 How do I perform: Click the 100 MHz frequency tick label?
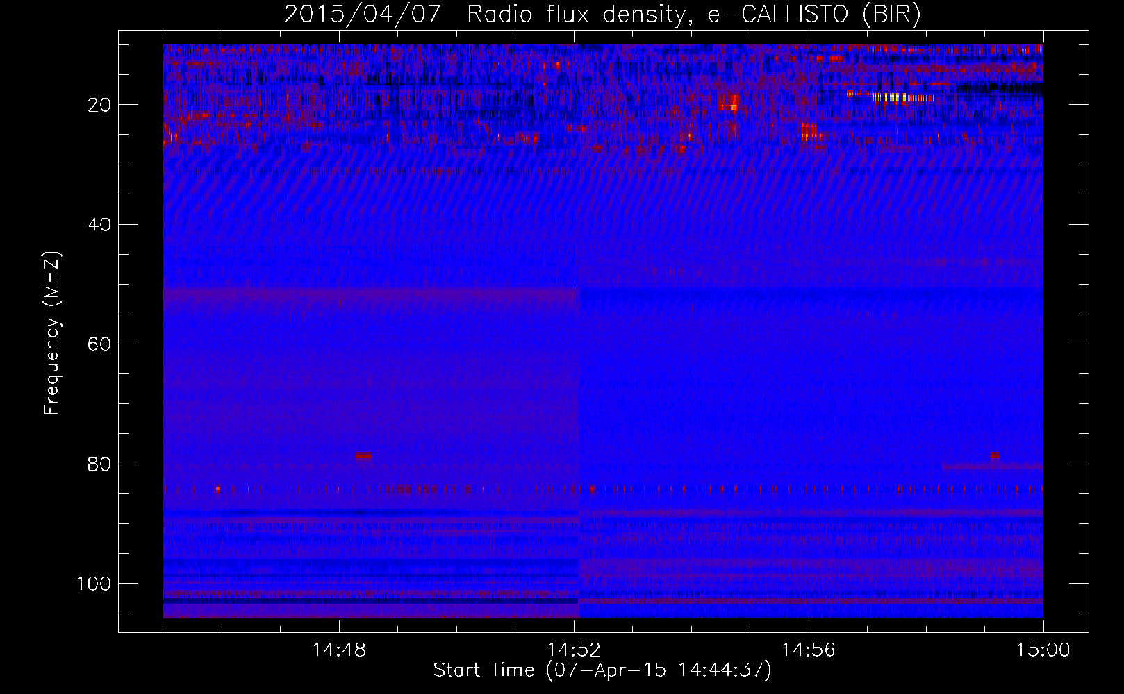[94, 584]
